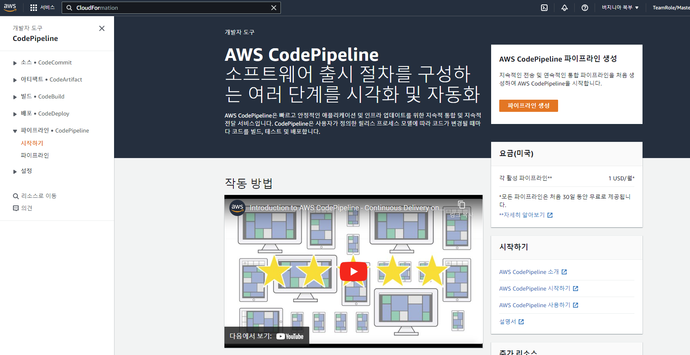
Task: Click external icon beside 자세히 알아보기
Action: [x=550, y=215]
